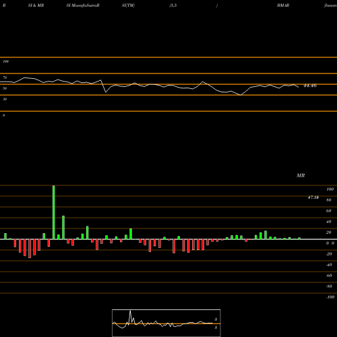Click the '30' RSI axis label

point(5,99)
